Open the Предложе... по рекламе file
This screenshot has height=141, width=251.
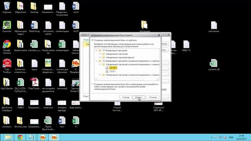pyautogui.click(x=62, y=9)
